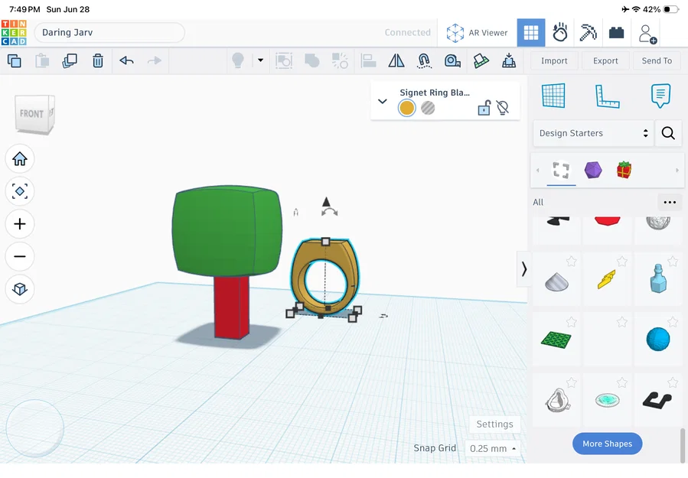Edit the design name Daring Jarv
The image size is (688, 478).
click(x=109, y=32)
